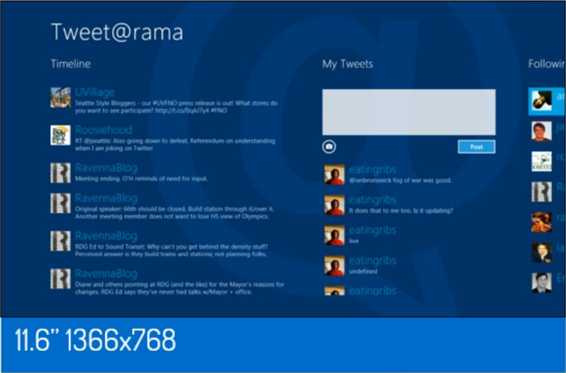Click RavennaBlog name above 'Meeting ending' tweet
The width and height of the screenshot is (566, 373).
click(x=107, y=168)
